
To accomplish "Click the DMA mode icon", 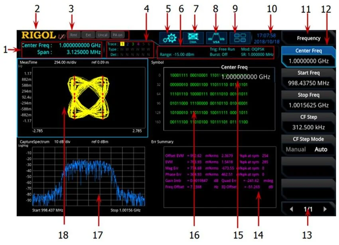I will pos(193,38).
